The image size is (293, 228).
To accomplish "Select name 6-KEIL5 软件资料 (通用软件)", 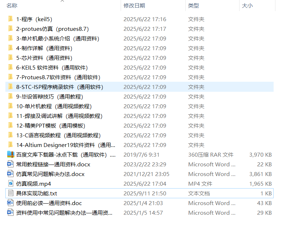I will click(52, 68).
